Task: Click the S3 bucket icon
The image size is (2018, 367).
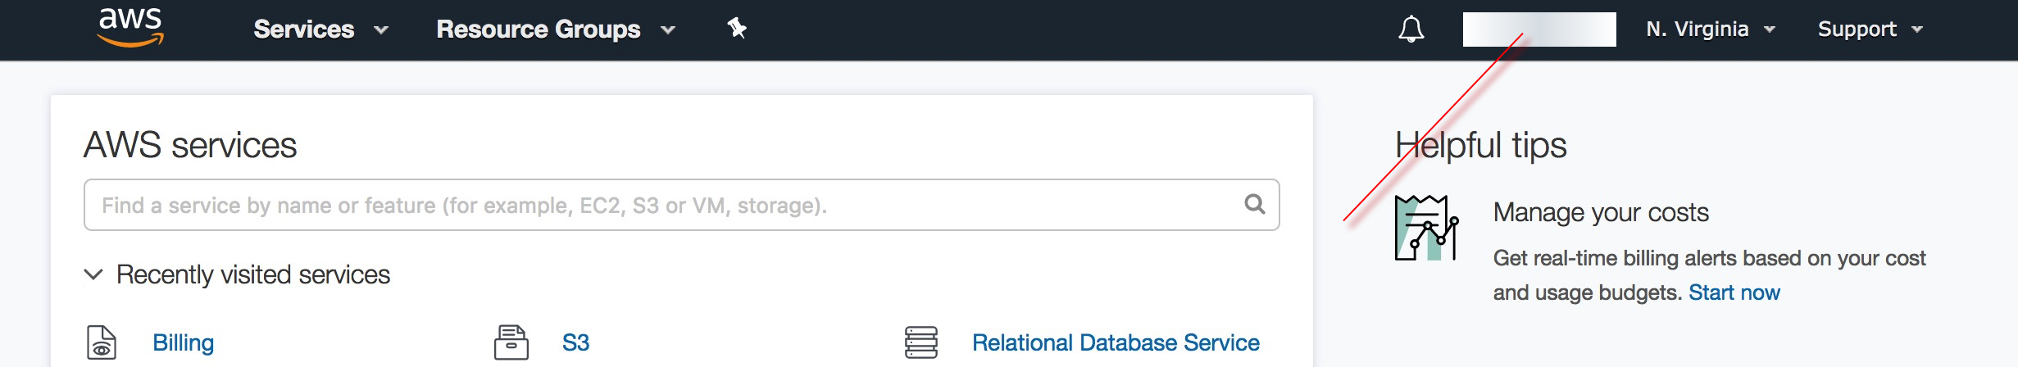Action: 511,342
